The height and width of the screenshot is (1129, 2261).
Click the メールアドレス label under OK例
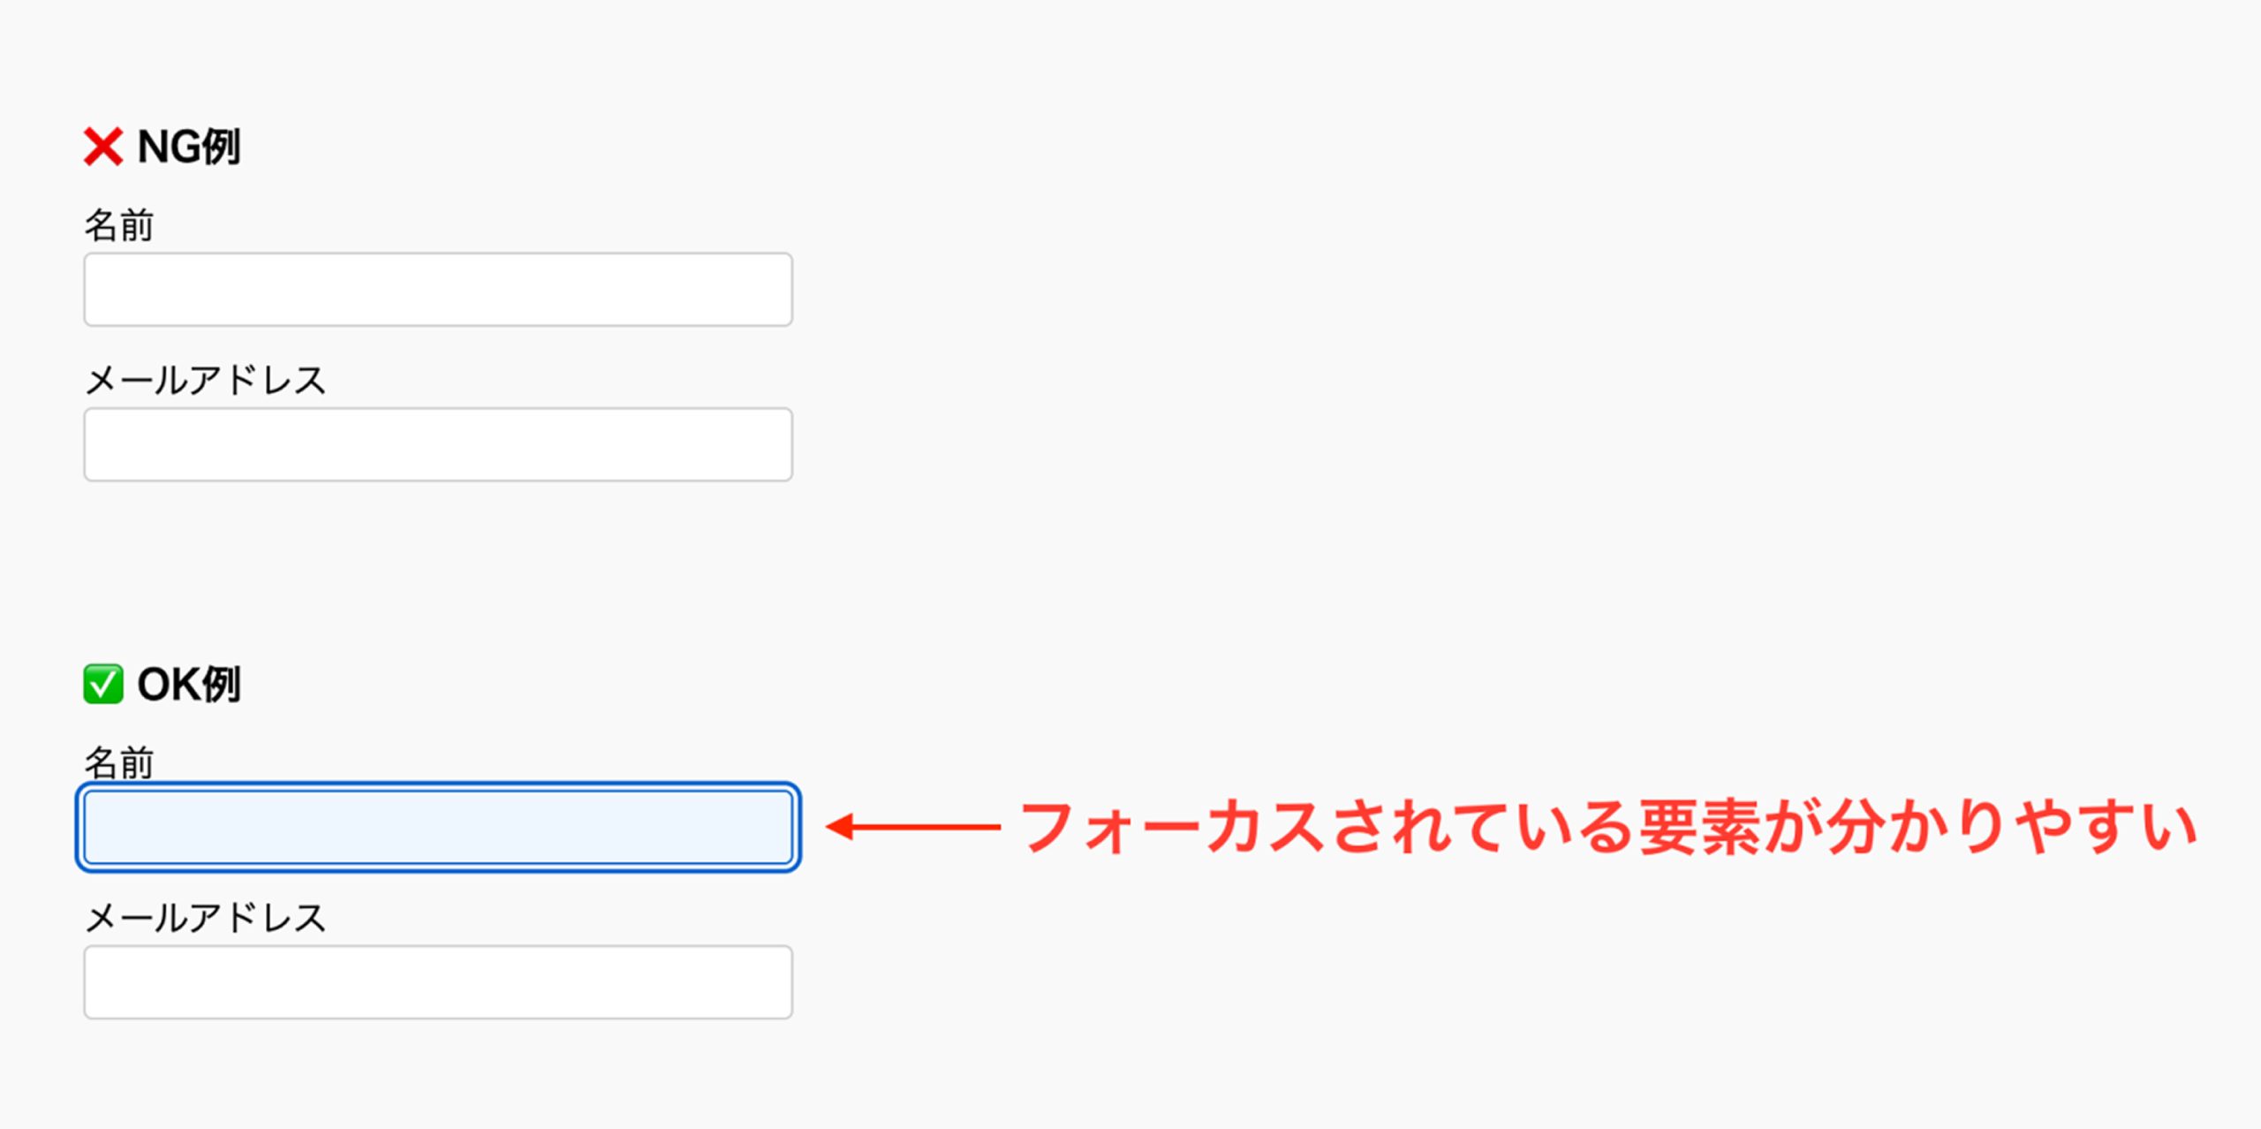[x=206, y=918]
